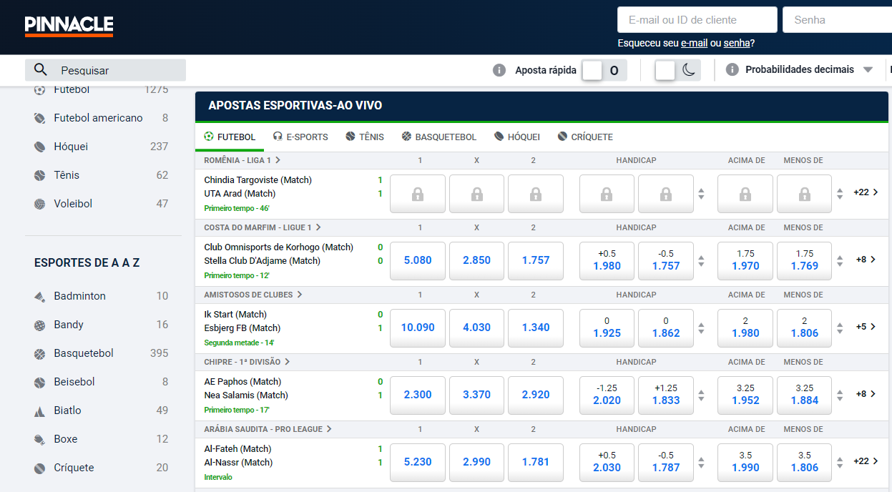Switch to the Hóquei tab
Screen dimensions: 892x492
(517, 137)
